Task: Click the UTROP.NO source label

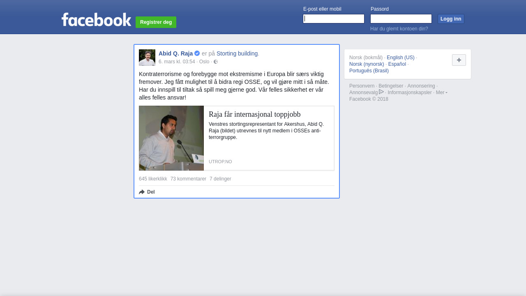Action: pyautogui.click(x=220, y=162)
